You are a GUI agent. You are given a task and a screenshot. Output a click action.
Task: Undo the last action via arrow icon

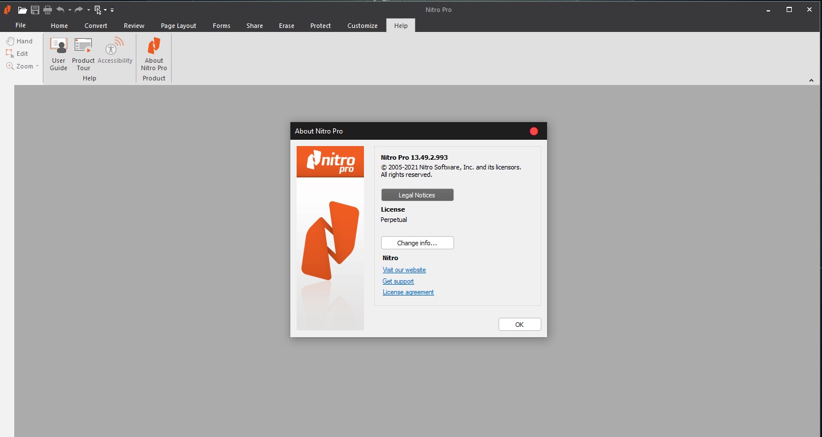click(60, 10)
